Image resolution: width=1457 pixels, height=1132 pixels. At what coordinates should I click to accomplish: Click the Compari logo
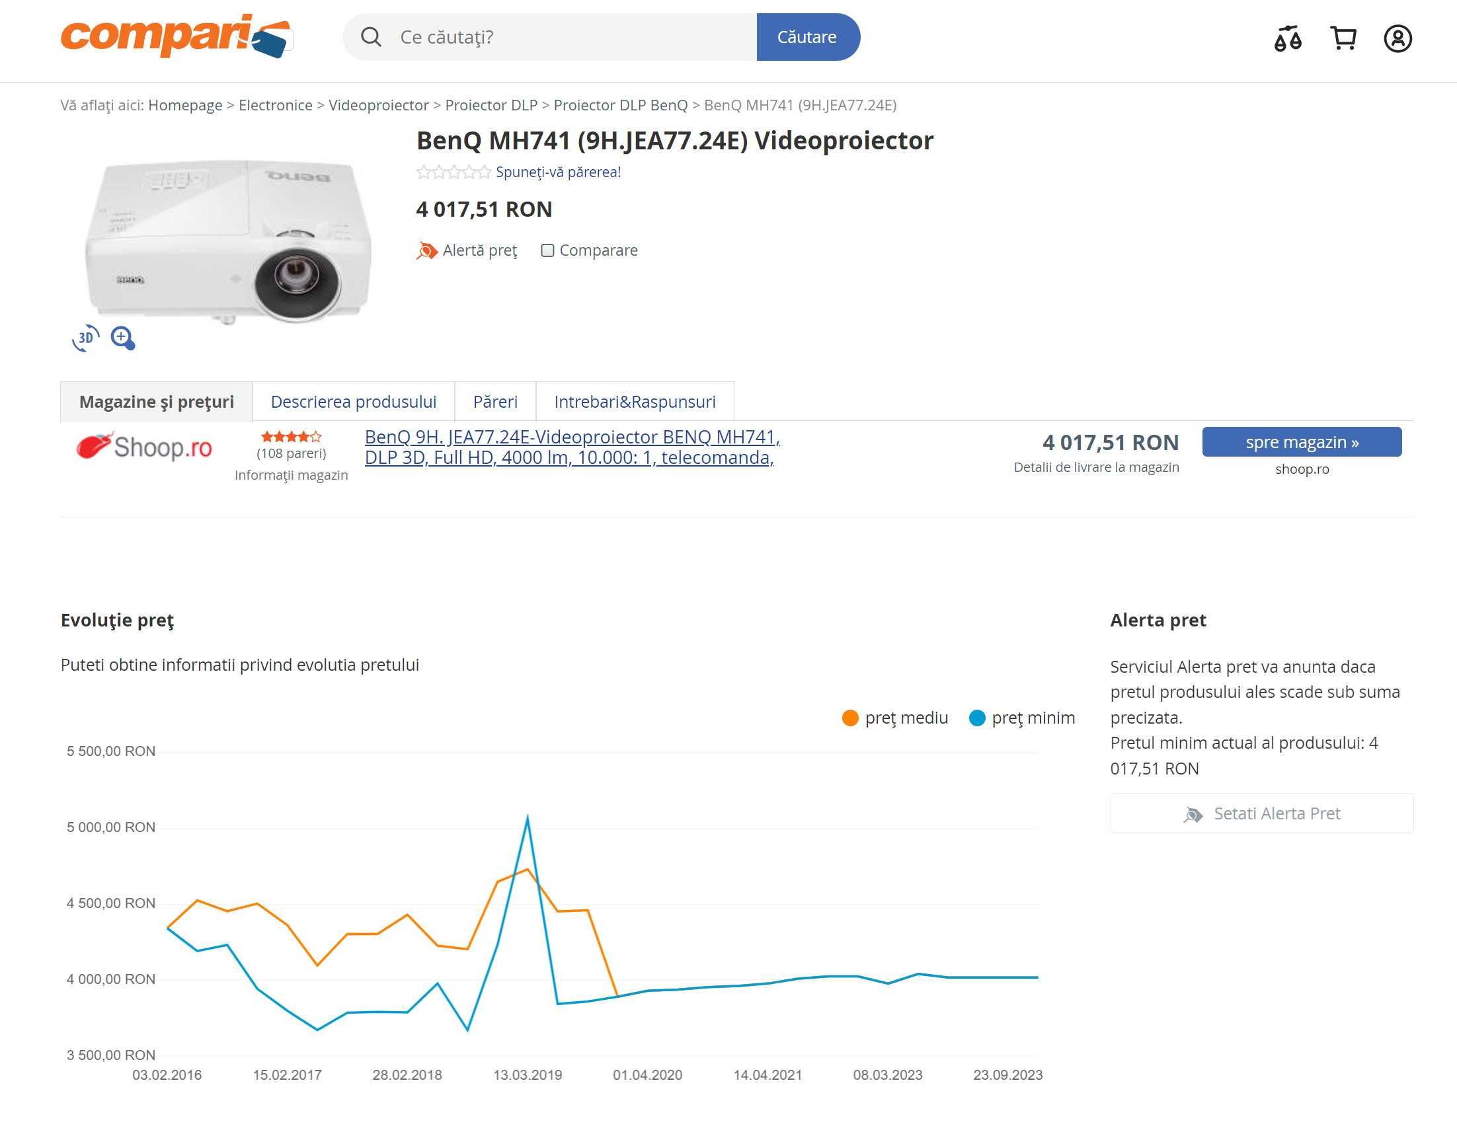[x=177, y=36]
